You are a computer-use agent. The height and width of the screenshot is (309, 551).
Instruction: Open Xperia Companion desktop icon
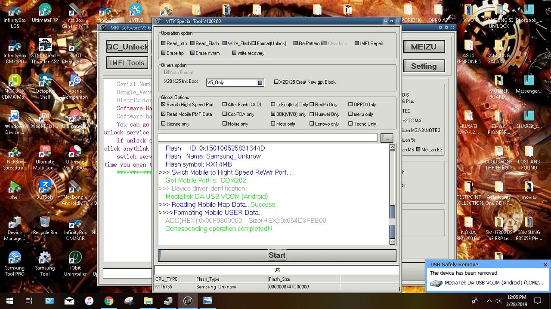click(x=75, y=87)
